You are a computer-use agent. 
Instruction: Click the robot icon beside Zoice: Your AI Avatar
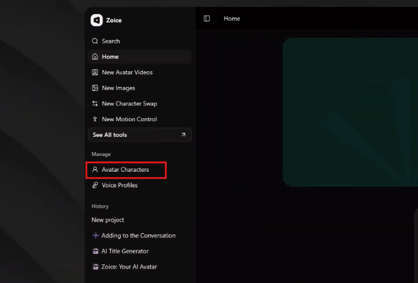96,267
